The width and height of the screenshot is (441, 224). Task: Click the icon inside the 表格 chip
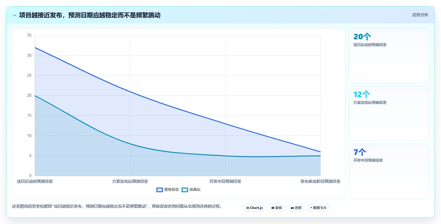(x=273, y=208)
